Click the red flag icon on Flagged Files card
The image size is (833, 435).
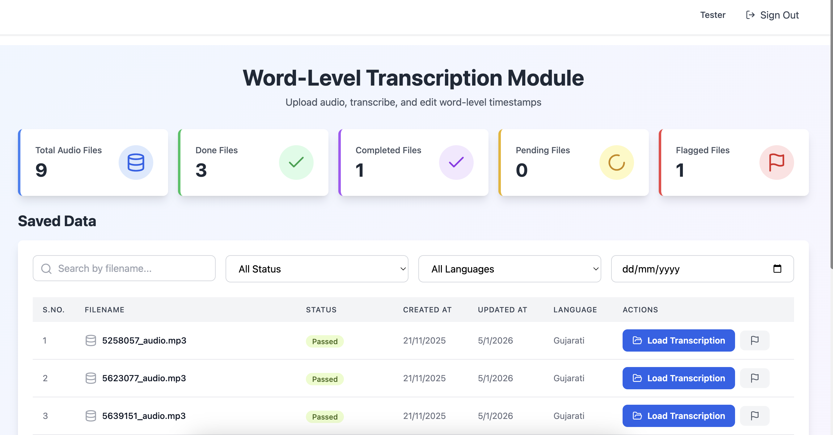pos(776,163)
